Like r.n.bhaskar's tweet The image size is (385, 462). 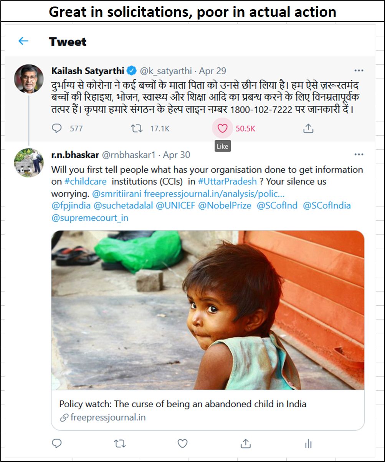183,444
